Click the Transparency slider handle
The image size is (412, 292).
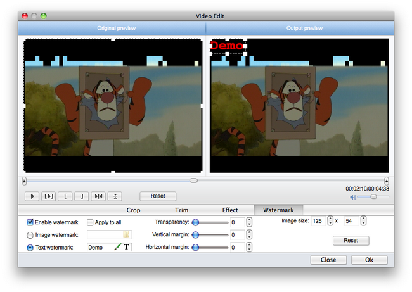click(195, 222)
